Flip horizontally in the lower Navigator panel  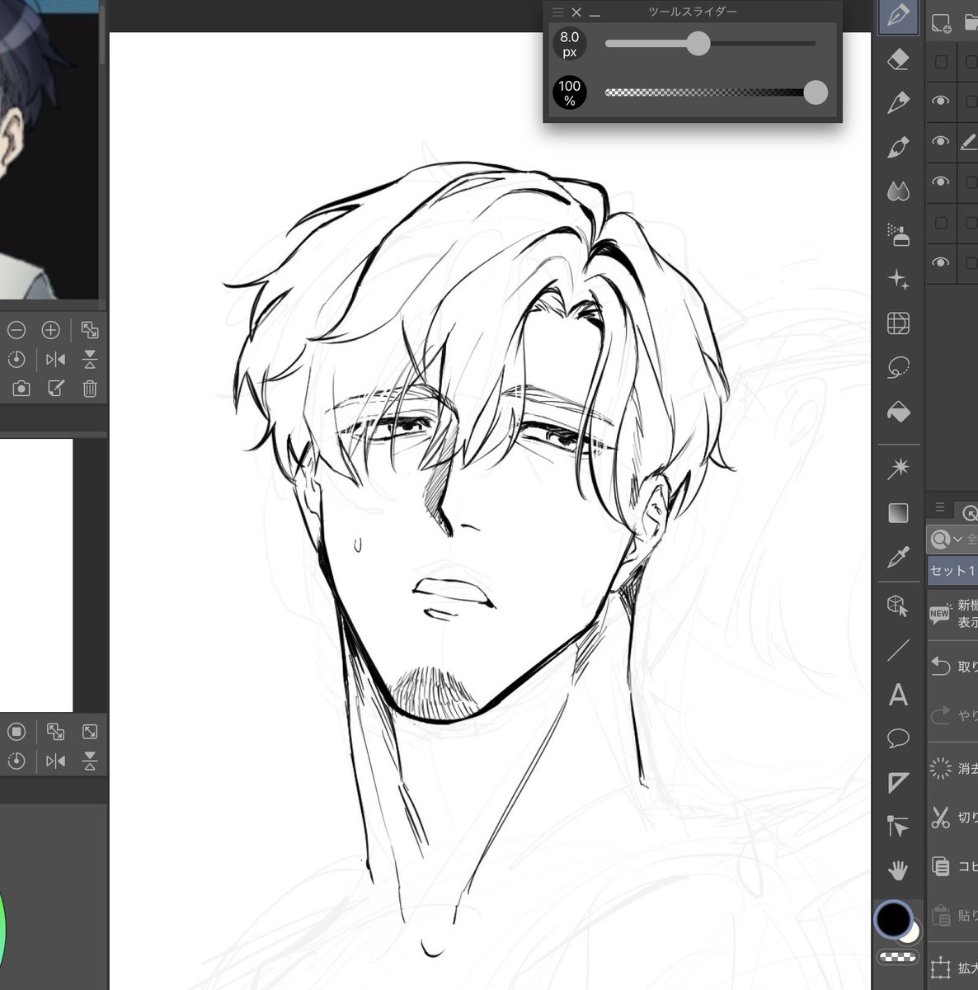pos(55,761)
